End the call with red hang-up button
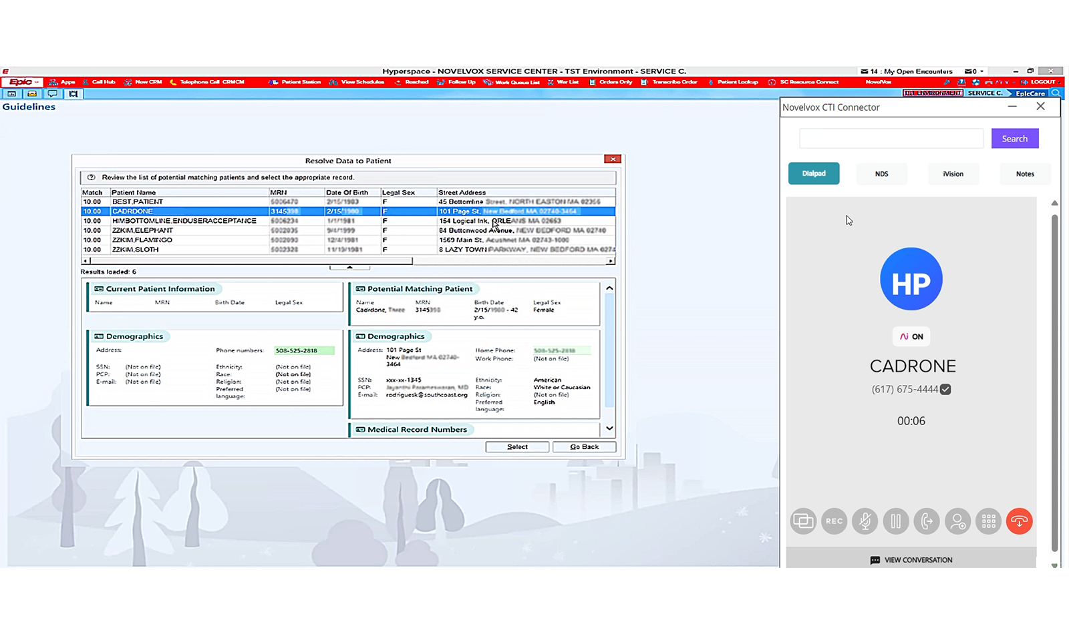 [x=1020, y=521]
